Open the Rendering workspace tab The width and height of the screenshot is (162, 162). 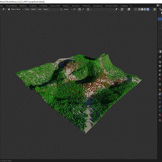click(86, 6)
